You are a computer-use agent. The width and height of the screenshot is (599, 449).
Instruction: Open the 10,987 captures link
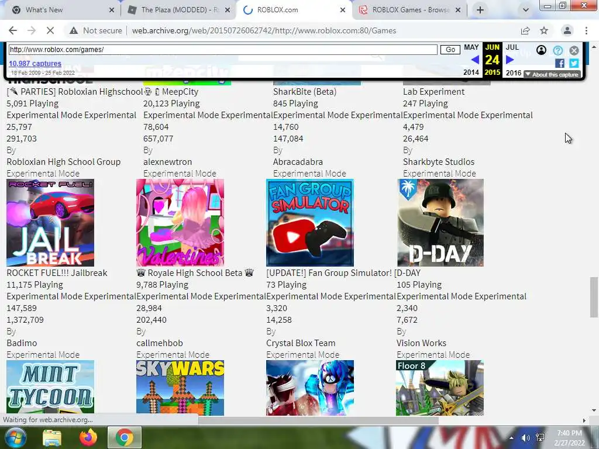(35, 63)
